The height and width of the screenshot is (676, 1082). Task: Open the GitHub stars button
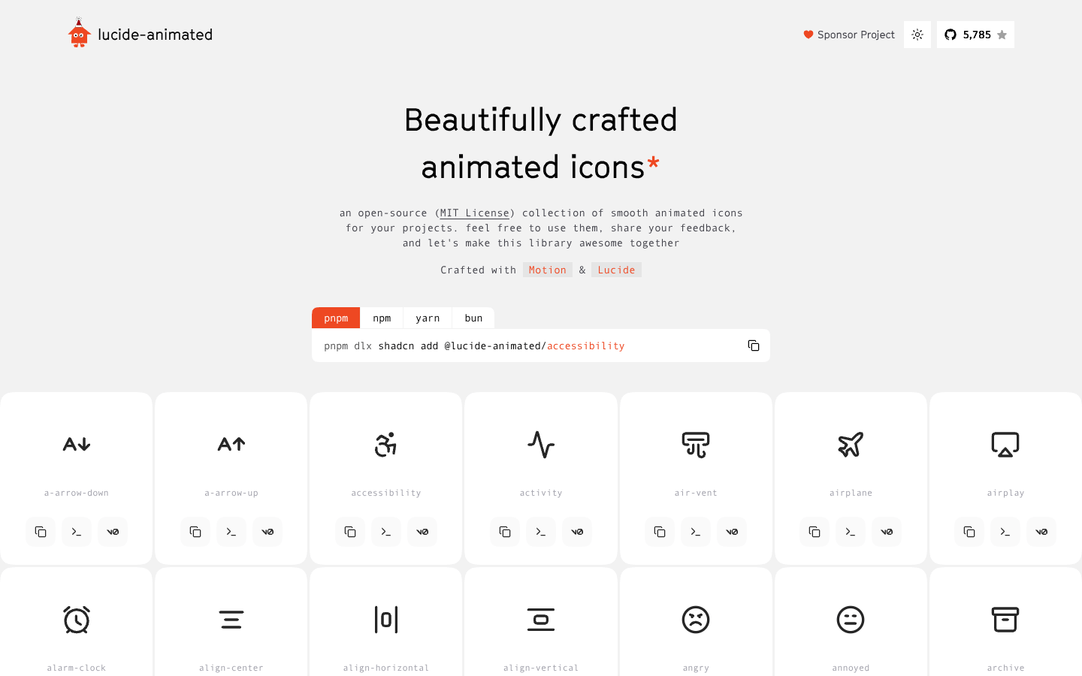click(975, 35)
